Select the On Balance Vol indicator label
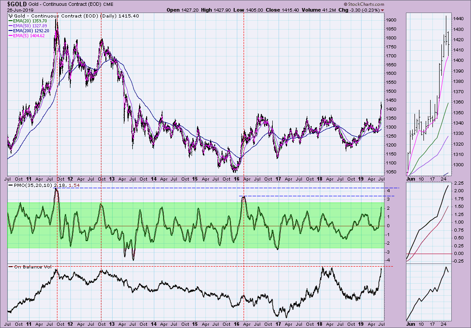This screenshot has width=471, height=328. coord(33,267)
